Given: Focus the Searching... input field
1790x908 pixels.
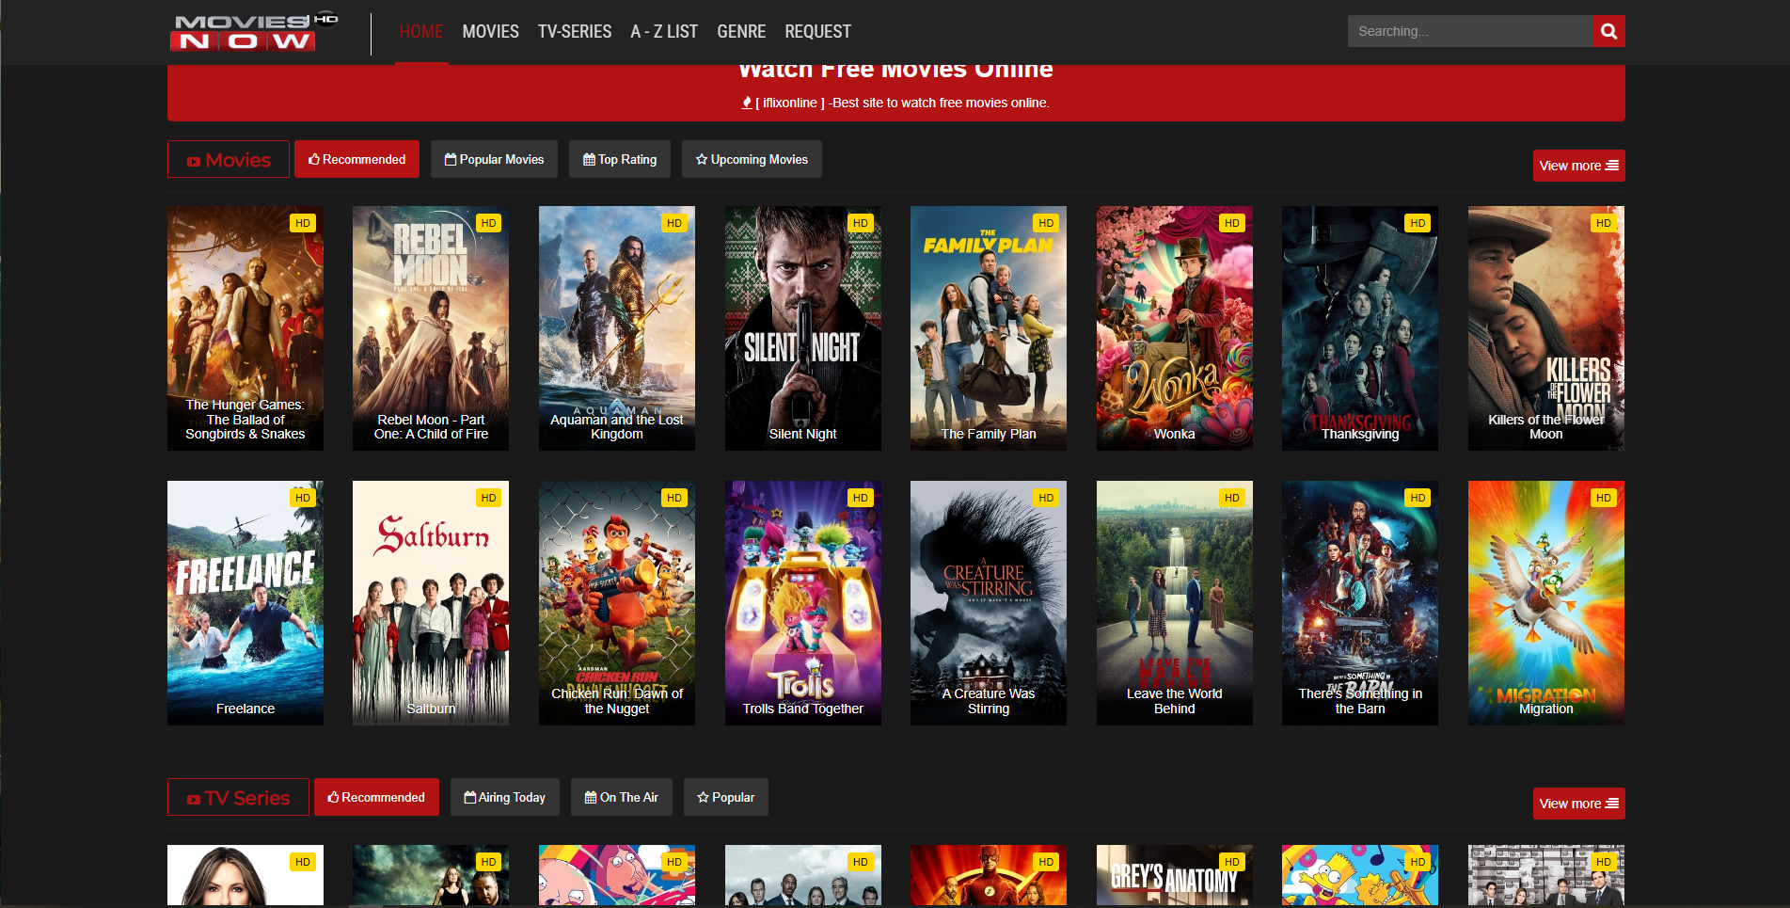Looking at the screenshot, I should click(x=1469, y=31).
